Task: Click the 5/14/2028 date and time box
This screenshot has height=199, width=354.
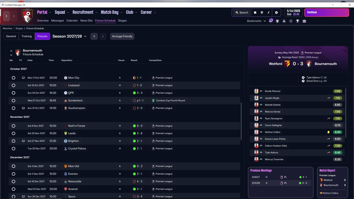Action: 293,12
